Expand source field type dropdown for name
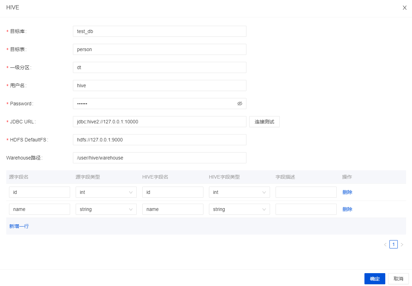Viewport: 412px width, 286px height. pos(106,209)
